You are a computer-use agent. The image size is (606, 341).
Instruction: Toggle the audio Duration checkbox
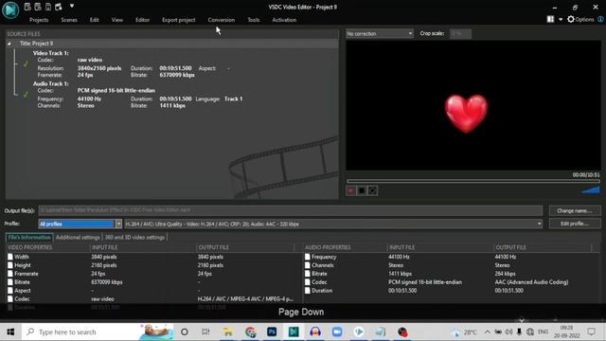tap(307, 291)
